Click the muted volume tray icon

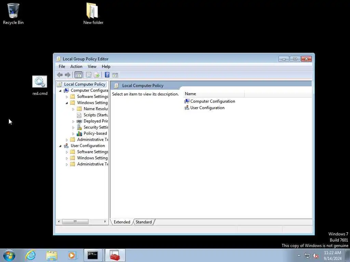pyautogui.click(x=315, y=256)
